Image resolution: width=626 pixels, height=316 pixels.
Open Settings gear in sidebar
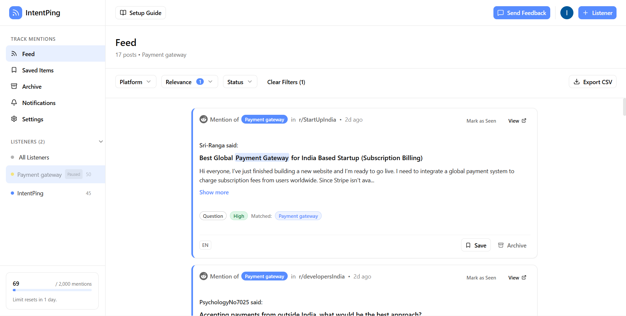[32, 119]
